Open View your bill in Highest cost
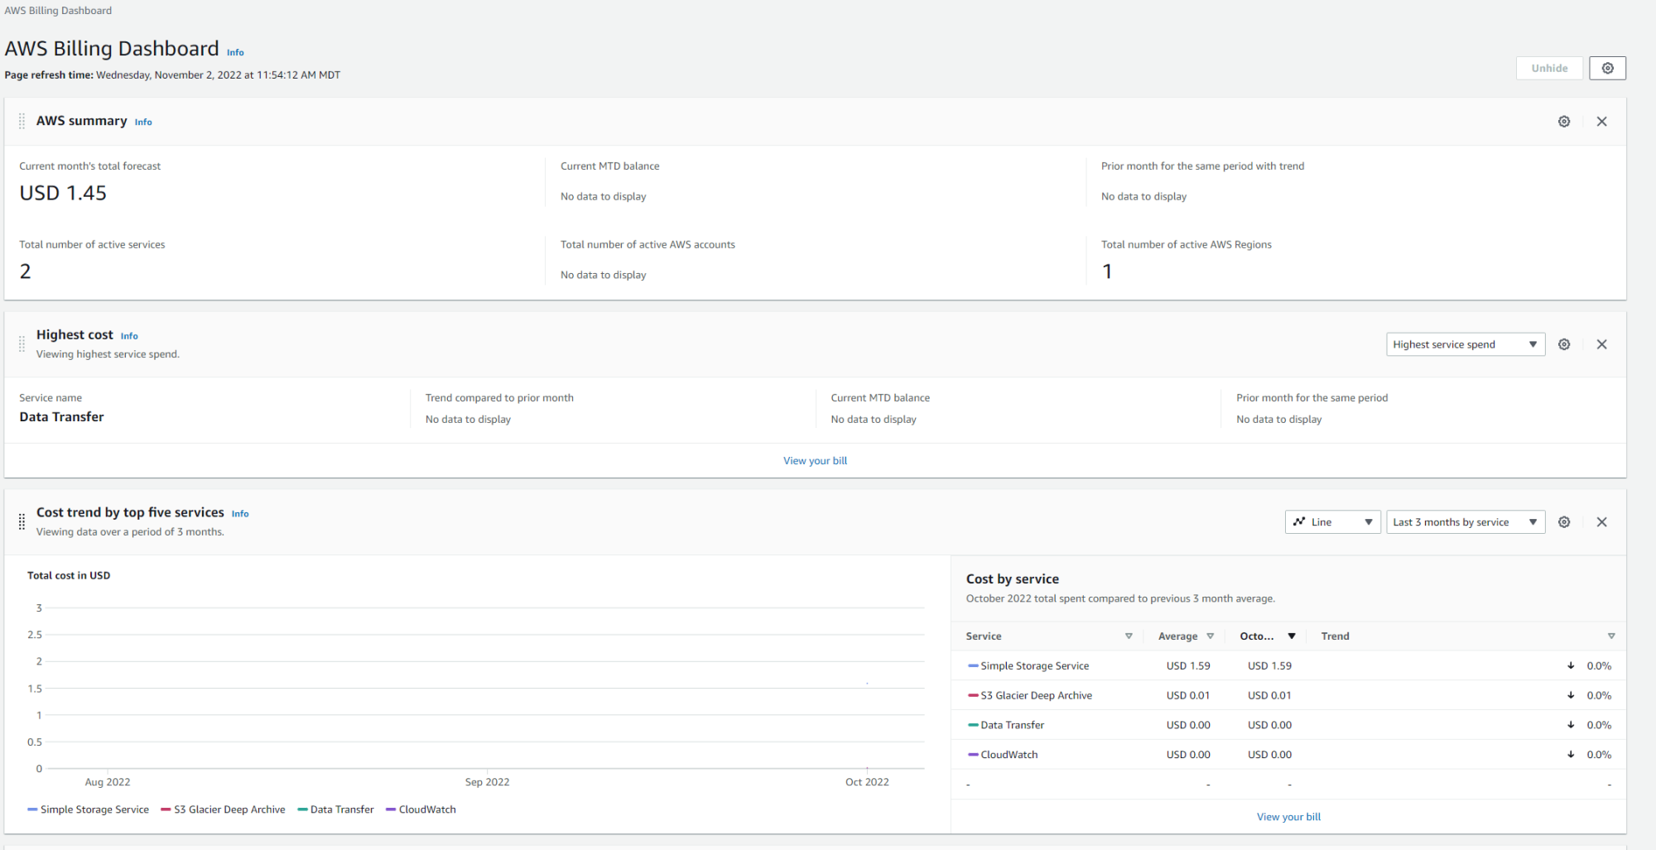Image resolution: width=1656 pixels, height=850 pixels. [x=815, y=461]
